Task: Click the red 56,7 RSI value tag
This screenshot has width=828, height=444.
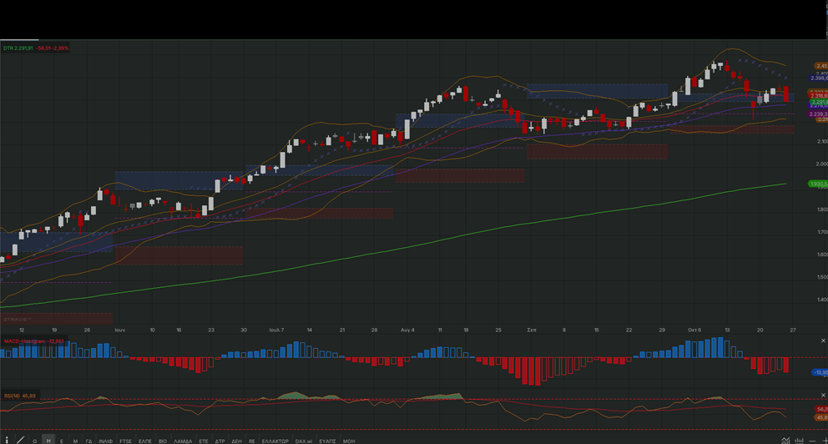Action: click(x=821, y=409)
